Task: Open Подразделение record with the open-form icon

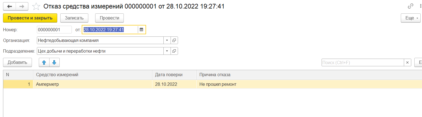Action: coord(174,51)
